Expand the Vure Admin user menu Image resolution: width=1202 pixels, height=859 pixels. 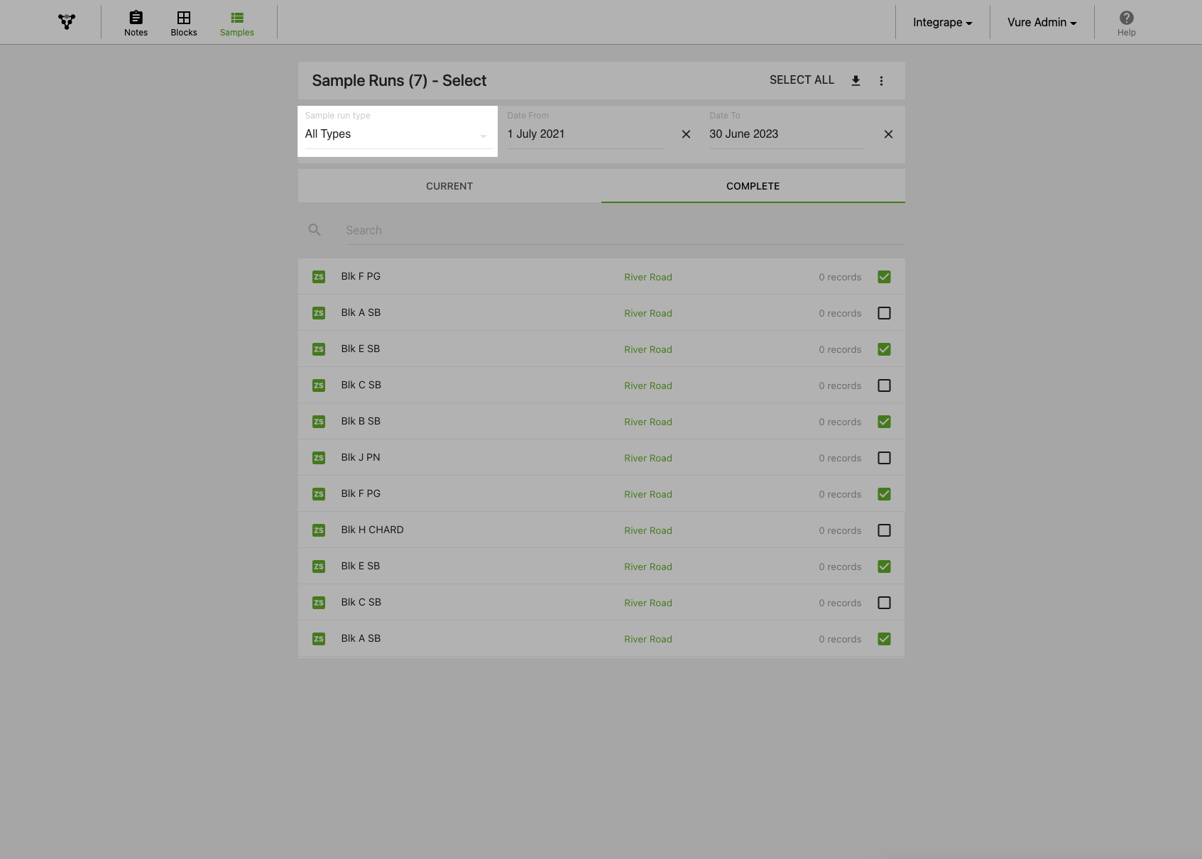[x=1042, y=23]
